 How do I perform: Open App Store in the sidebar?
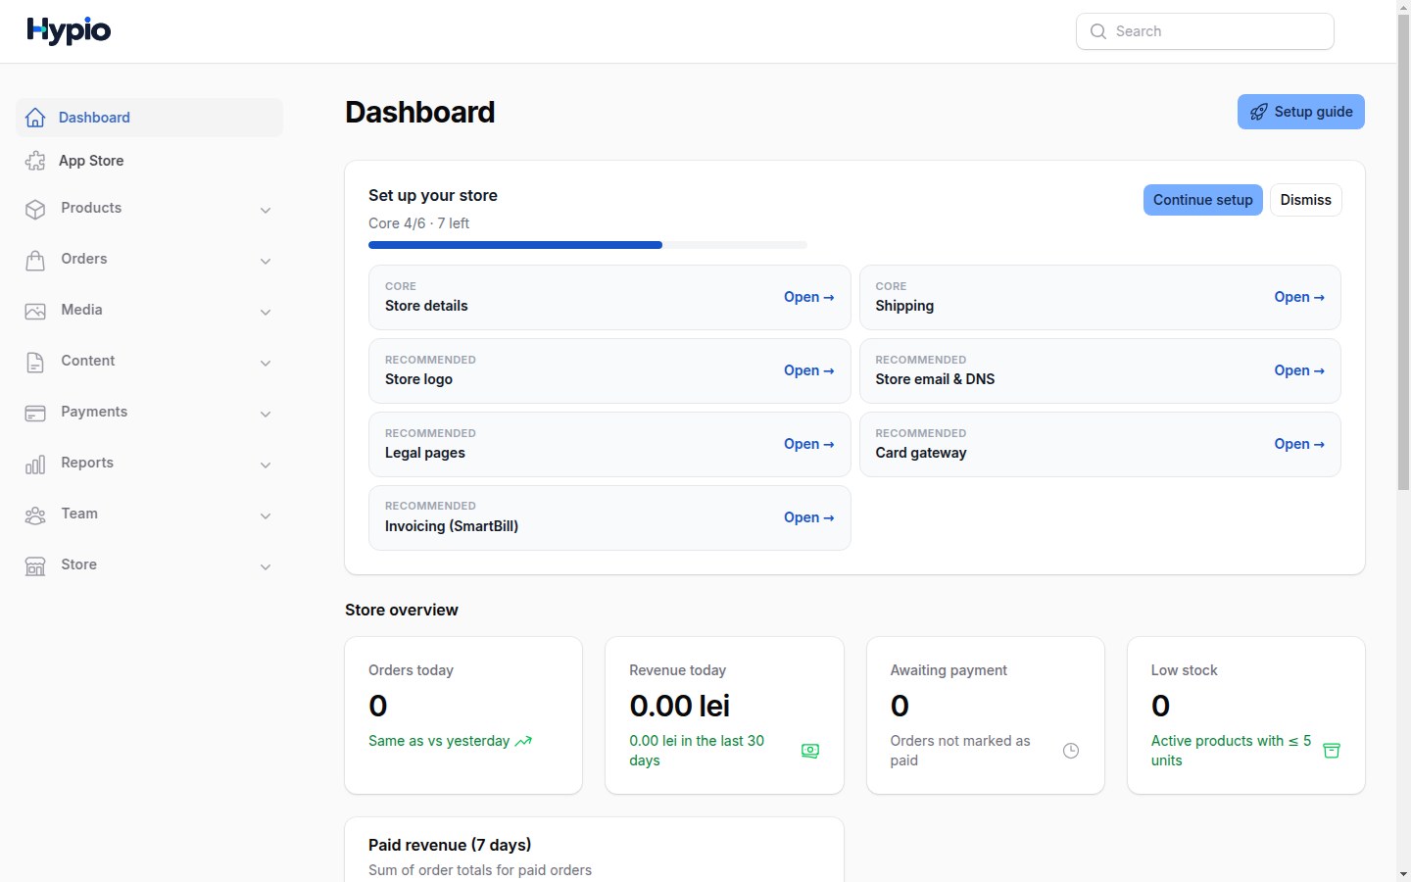[x=149, y=161]
